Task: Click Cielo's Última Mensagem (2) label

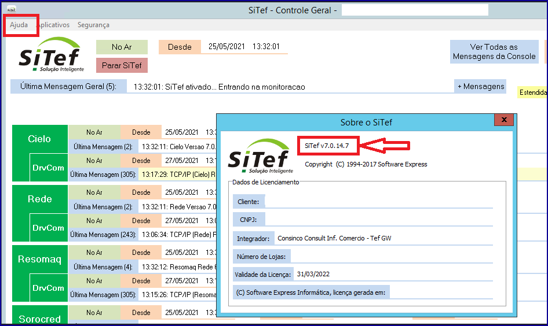Action: point(103,146)
